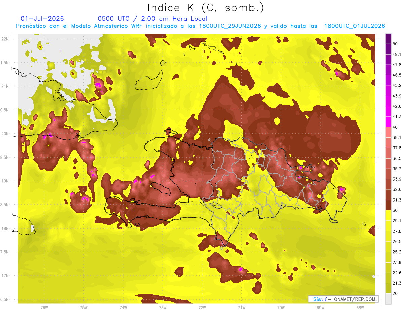Click the '68W' longitude label
Image resolution: width=404 pixels, height=312 pixels.
(x=360, y=308)
